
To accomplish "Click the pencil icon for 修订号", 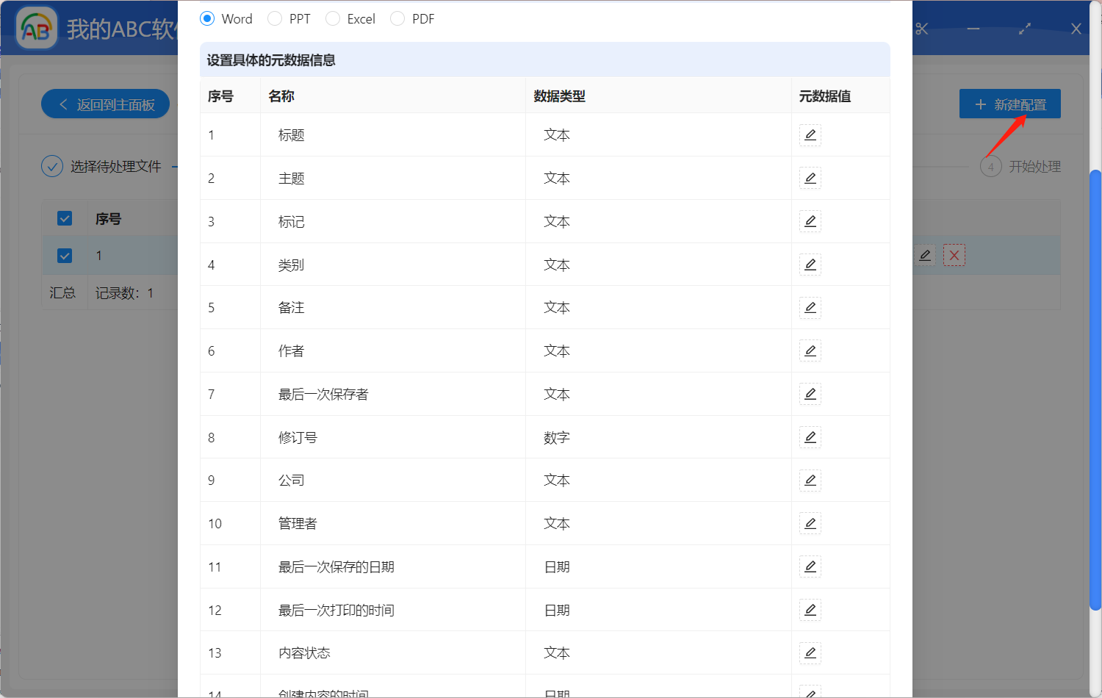I will click(x=810, y=436).
